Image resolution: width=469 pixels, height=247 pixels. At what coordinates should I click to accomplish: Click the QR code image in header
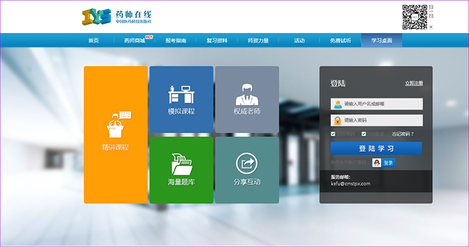[x=415, y=17]
